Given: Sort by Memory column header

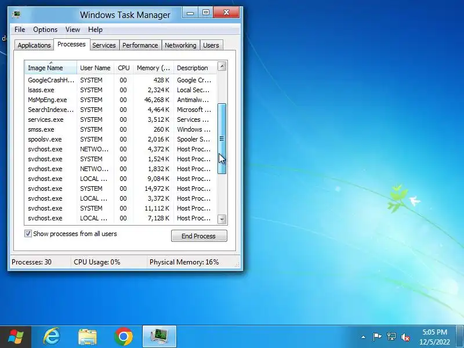Looking at the screenshot, I should tap(153, 68).
